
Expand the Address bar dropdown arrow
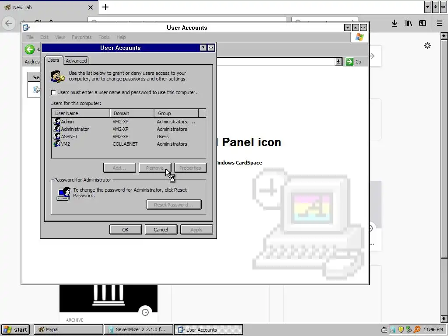[339, 62]
